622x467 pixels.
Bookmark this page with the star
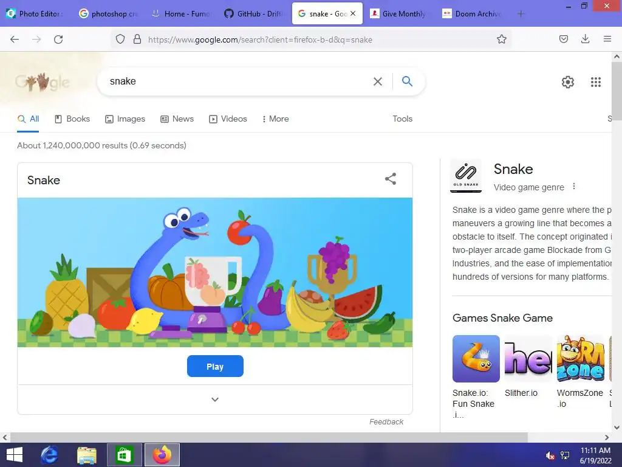click(x=501, y=40)
